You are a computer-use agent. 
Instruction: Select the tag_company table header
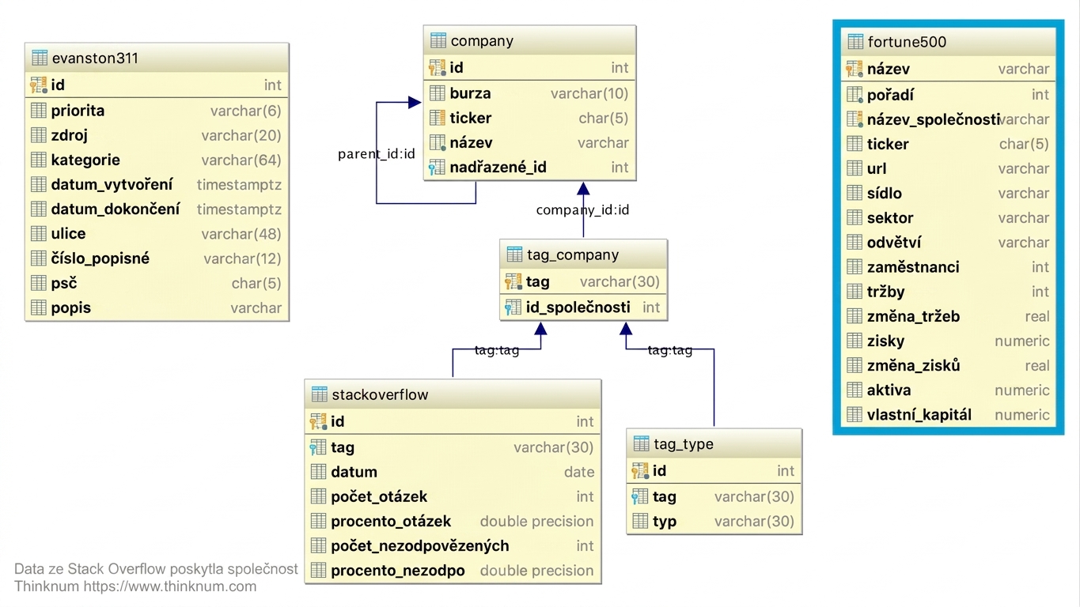[x=583, y=254]
